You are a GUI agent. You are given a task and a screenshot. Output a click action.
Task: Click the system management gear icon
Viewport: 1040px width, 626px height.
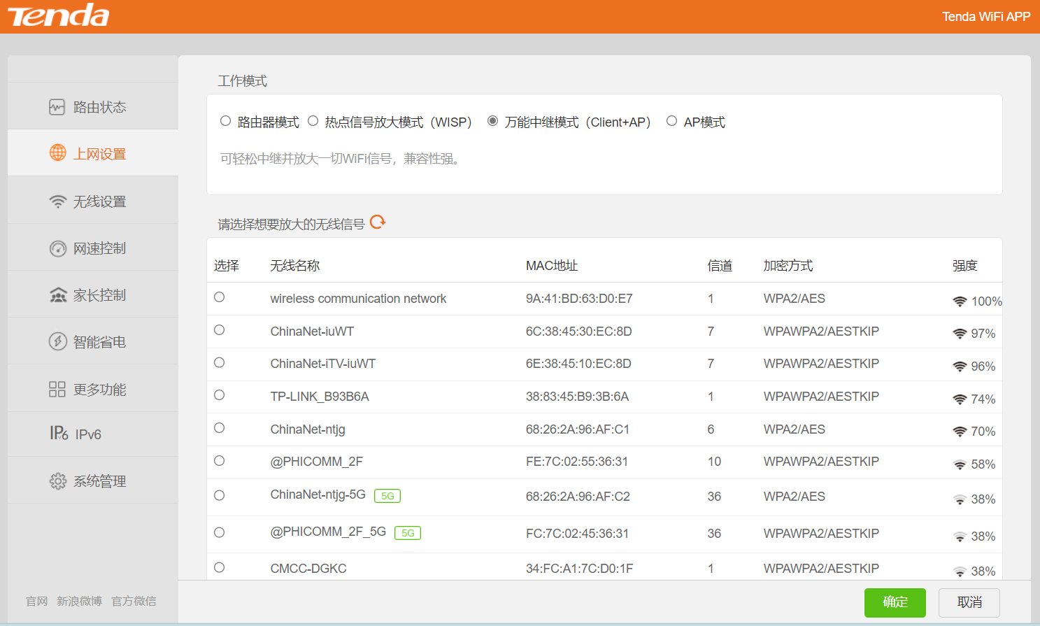[x=58, y=481]
